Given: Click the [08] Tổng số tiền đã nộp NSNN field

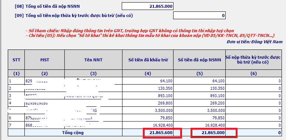Looking at the screenshot, I should (x=148, y=6).
